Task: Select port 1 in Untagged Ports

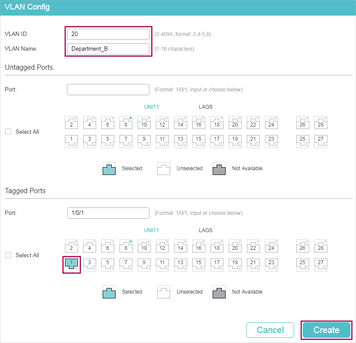Action: [71, 142]
